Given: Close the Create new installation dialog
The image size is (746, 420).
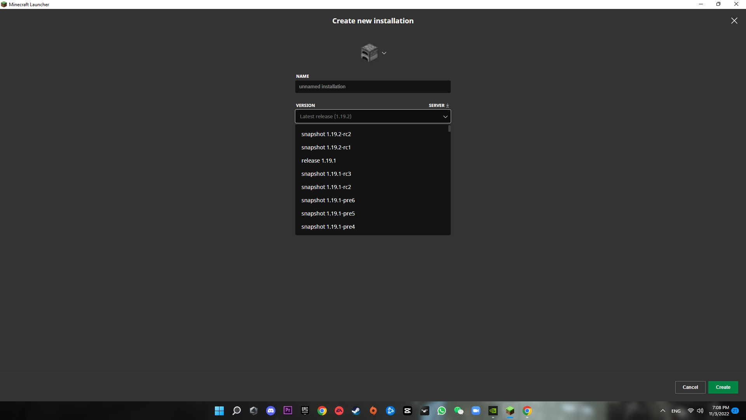Looking at the screenshot, I should [x=734, y=21].
